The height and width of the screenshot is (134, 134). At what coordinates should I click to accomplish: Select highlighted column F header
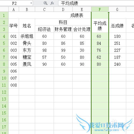click(x=100, y=9)
